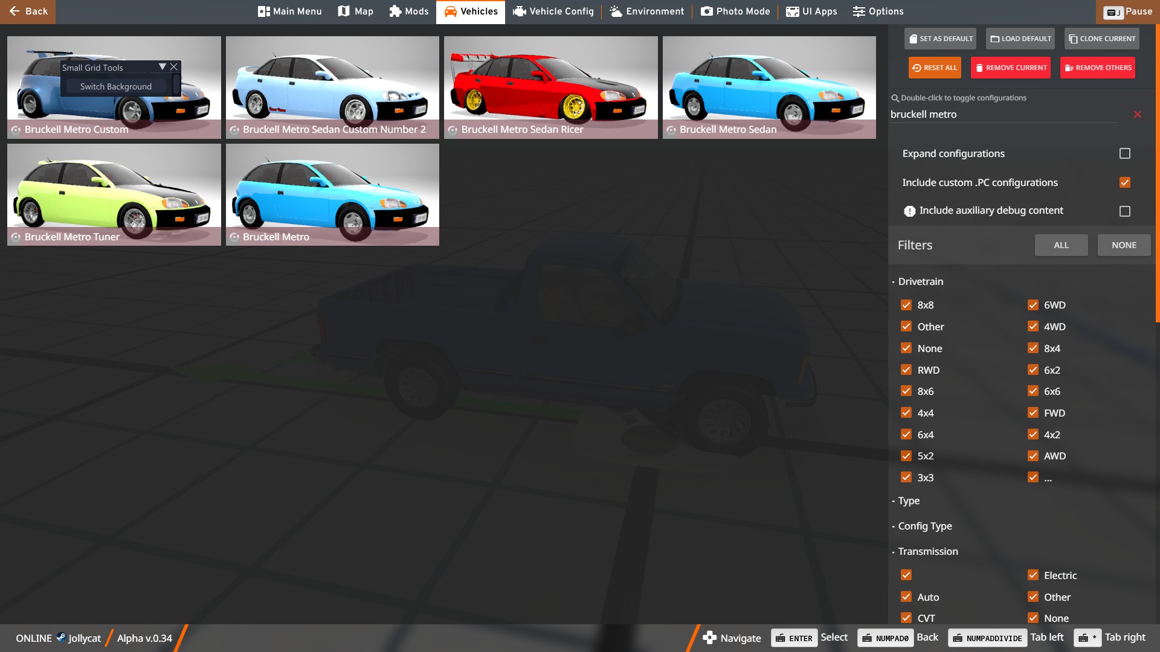1160x652 pixels.
Task: Click config icon on Bruckell Metro Tuner
Action: (x=16, y=237)
